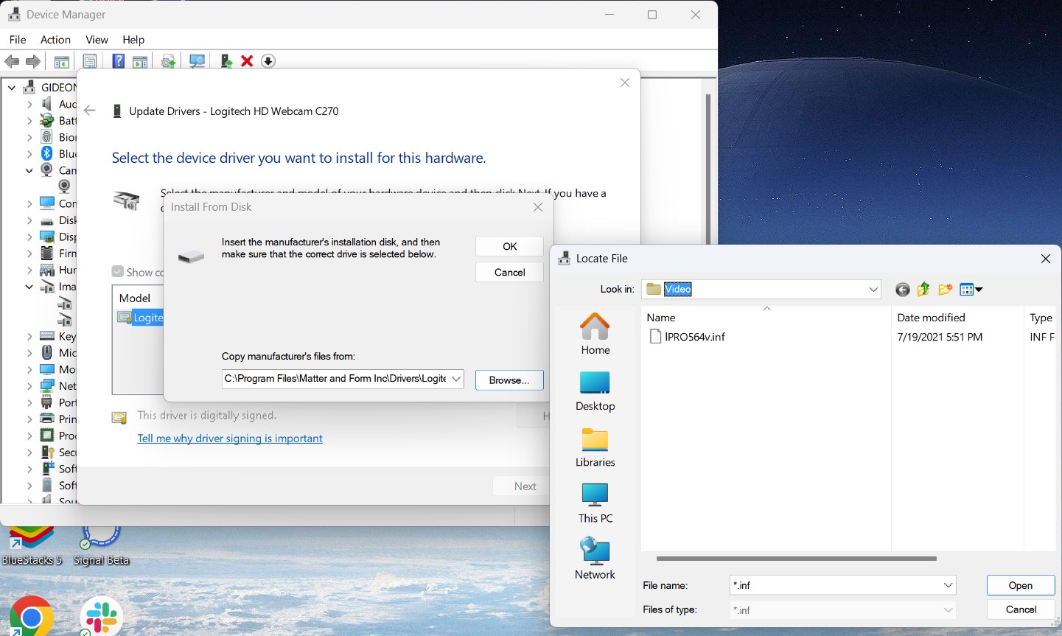The image size is (1062, 636).
Task: Click Scan for hardware changes monitor icon
Action: 197,61
